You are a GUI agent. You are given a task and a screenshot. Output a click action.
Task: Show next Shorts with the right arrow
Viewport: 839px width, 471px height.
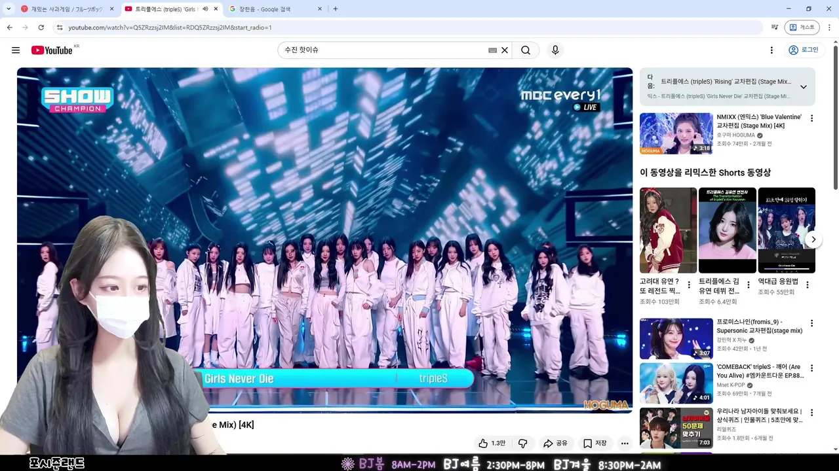pyautogui.click(x=813, y=239)
